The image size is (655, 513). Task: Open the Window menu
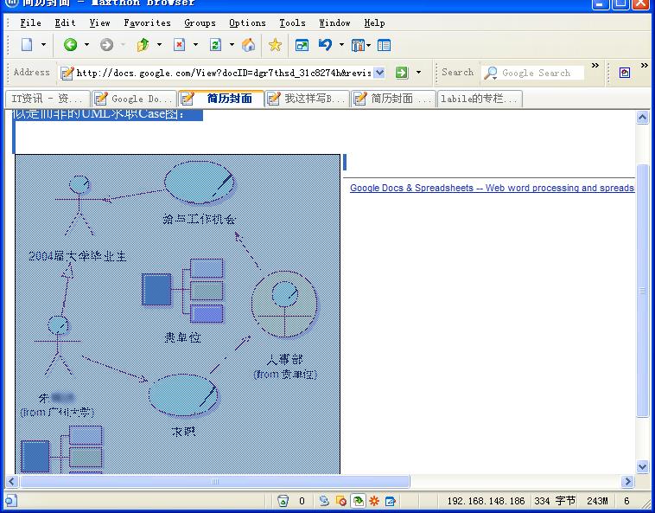tap(334, 22)
